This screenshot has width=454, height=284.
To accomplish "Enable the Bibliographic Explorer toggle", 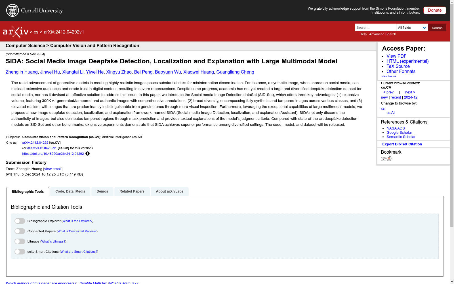I will (x=20, y=221).
